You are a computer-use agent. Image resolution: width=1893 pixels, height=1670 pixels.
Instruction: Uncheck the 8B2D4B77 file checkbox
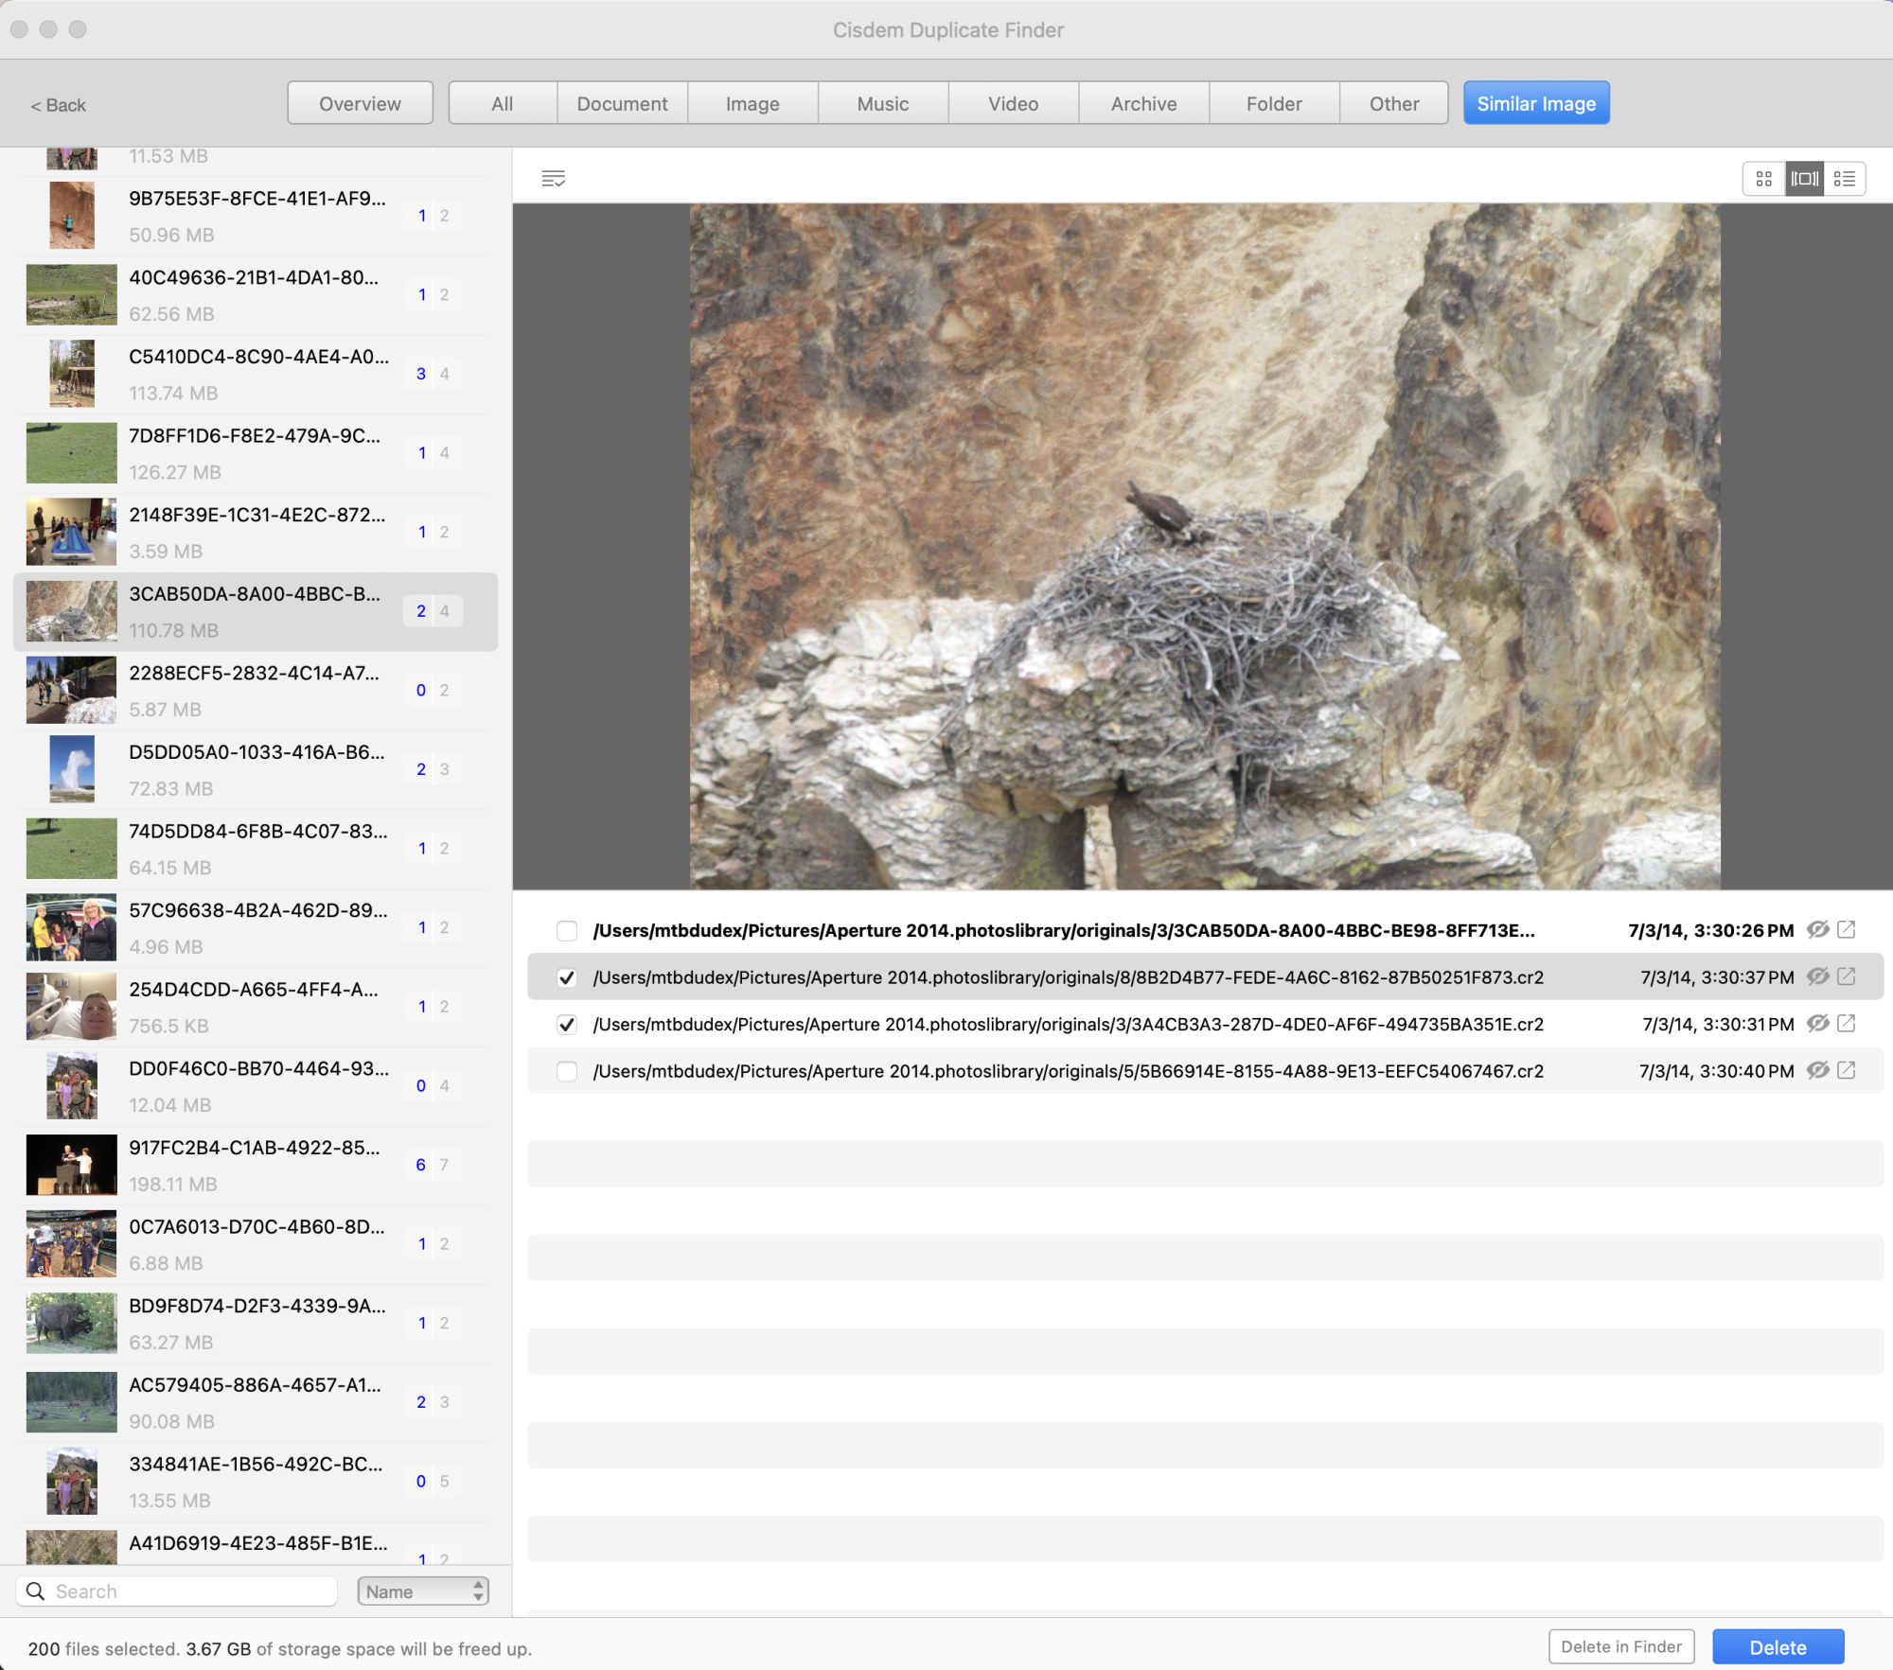click(567, 977)
